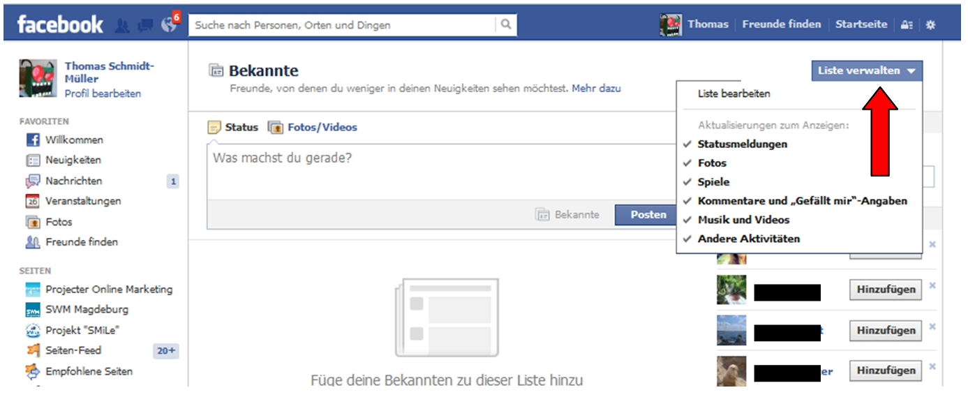This screenshot has width=968, height=397.
Task: Go to Startseite in header
Action: click(x=861, y=24)
